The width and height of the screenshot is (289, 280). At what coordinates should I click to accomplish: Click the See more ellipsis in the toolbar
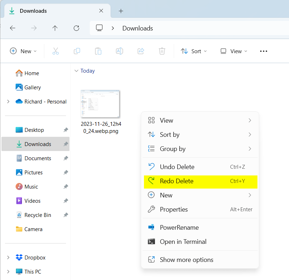point(263,51)
